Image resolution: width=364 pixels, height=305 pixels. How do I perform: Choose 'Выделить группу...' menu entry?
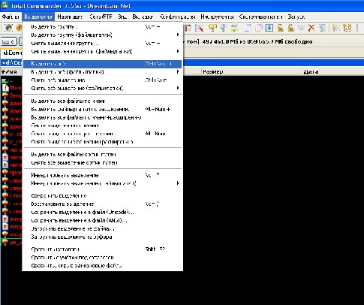103,26
